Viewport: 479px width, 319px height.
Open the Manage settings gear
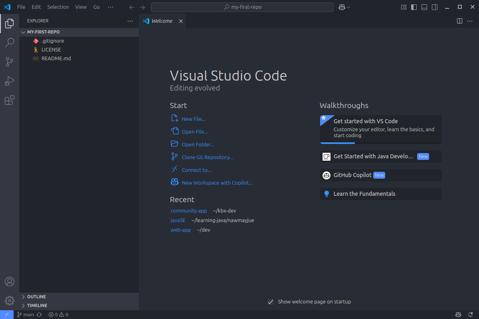click(x=9, y=301)
